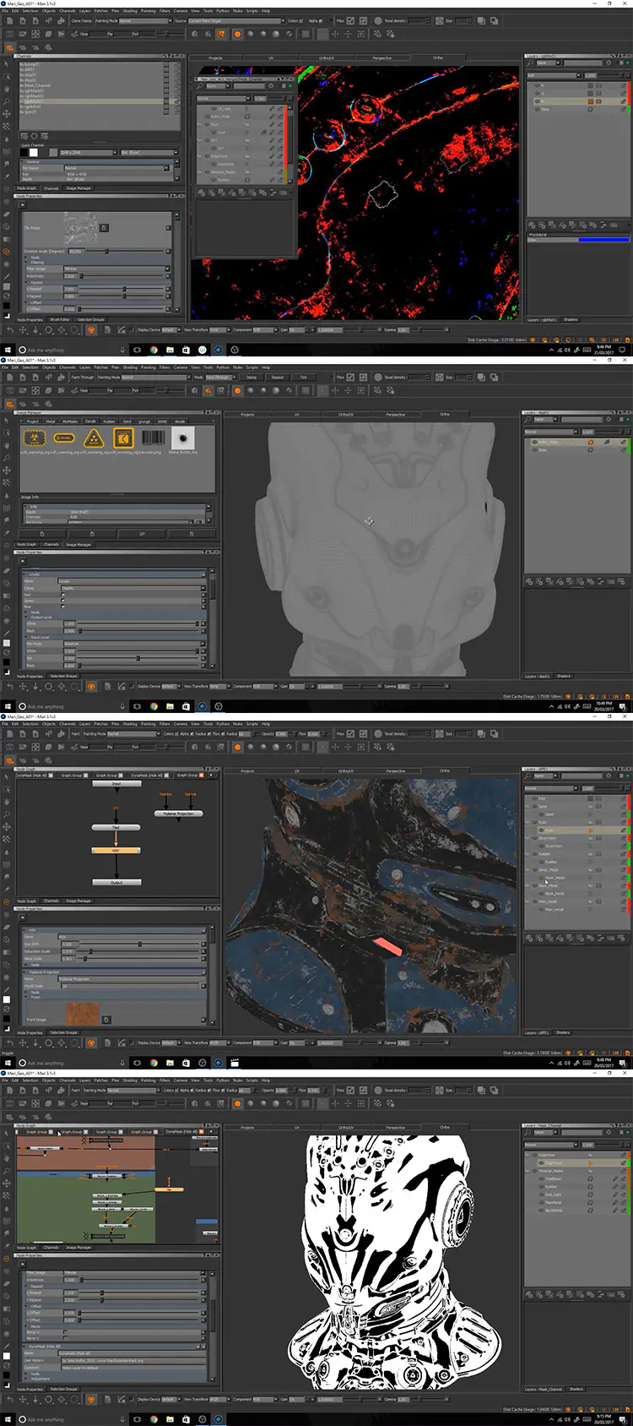Click the Windows Start button on the 9:48 PM taskbar
The image size is (633, 1426).
8,1063
